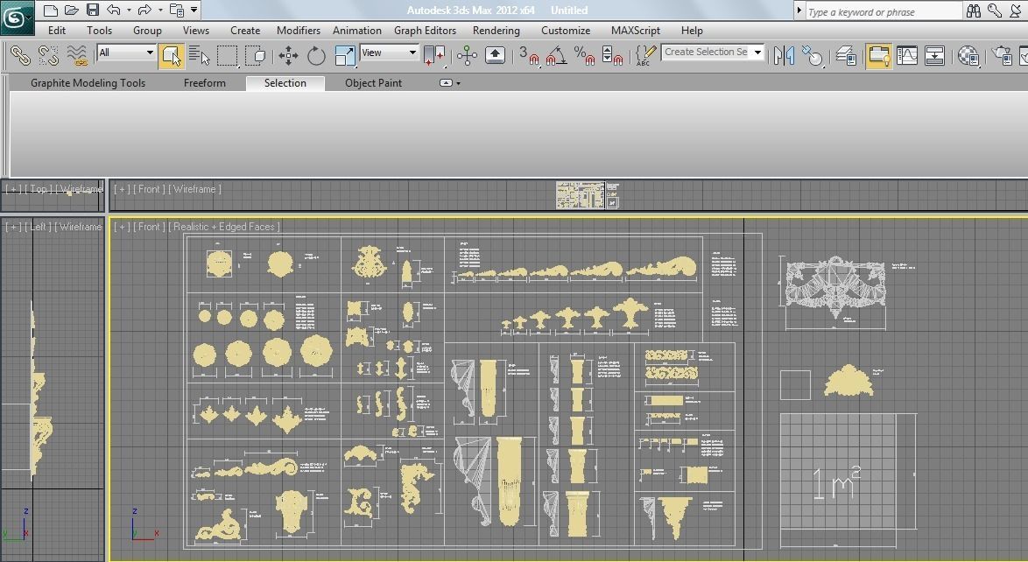The width and height of the screenshot is (1028, 562).
Task: Open the MAXScript menu
Action: tap(636, 30)
